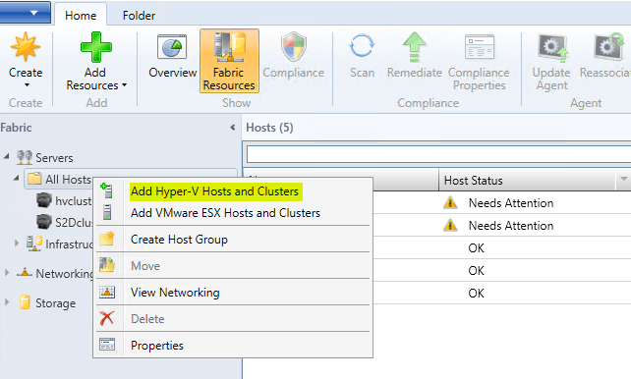Expand the Storage tree node
The image size is (631, 379).
point(7,301)
